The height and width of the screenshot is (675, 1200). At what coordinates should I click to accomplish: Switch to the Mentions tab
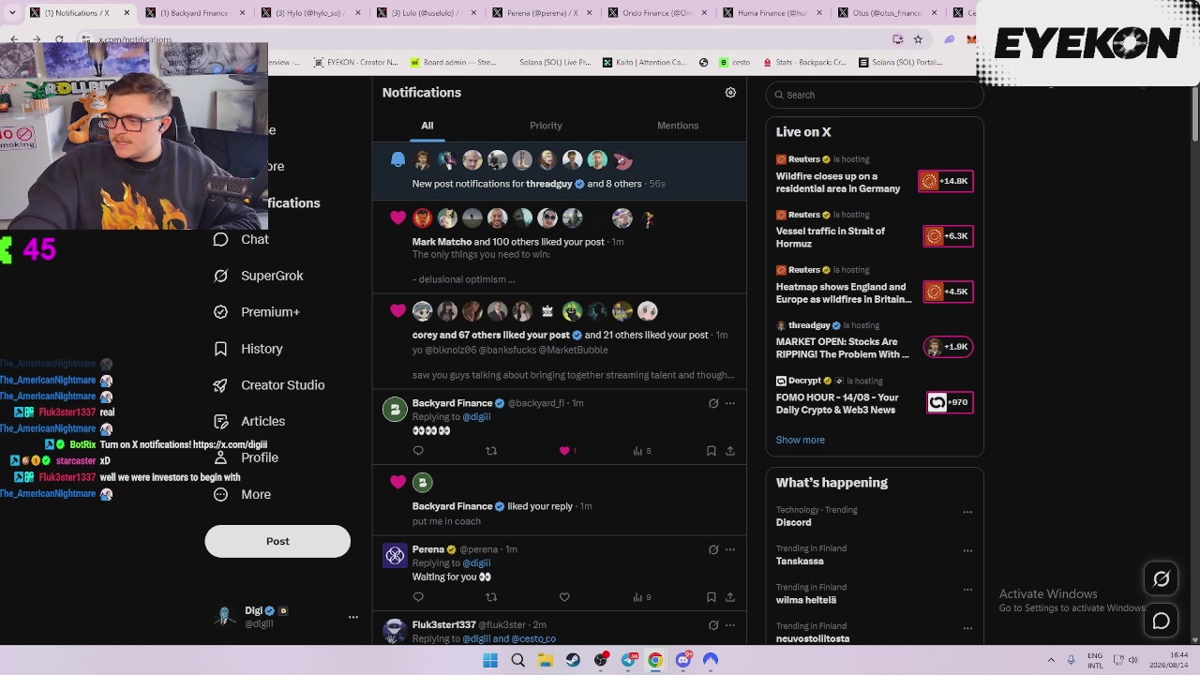pos(678,126)
